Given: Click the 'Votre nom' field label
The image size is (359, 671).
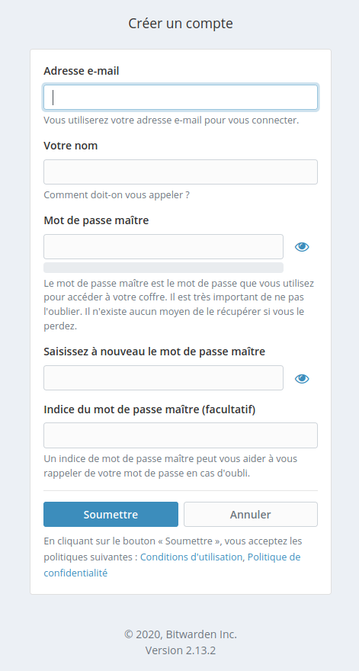Looking at the screenshot, I should (71, 146).
